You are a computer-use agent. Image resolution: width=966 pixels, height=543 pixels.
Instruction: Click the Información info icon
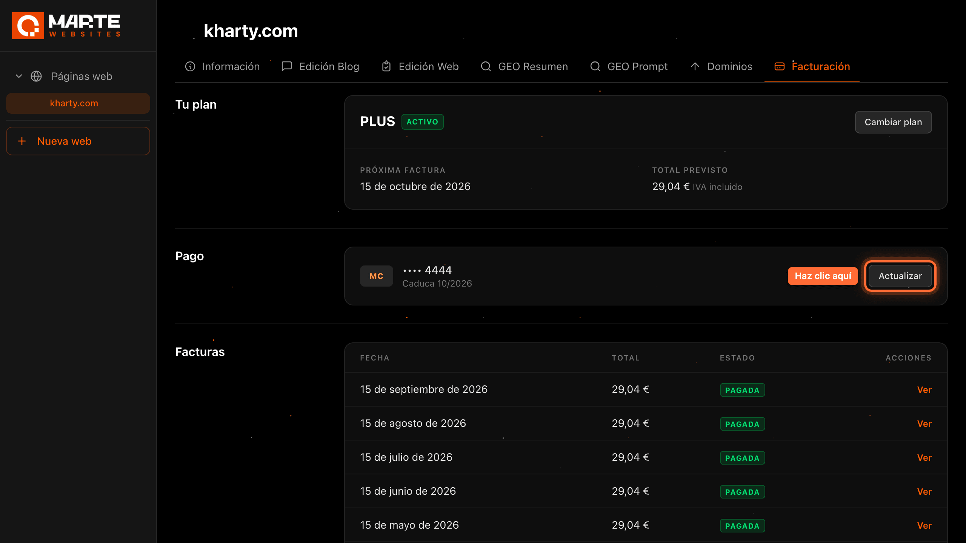point(190,66)
